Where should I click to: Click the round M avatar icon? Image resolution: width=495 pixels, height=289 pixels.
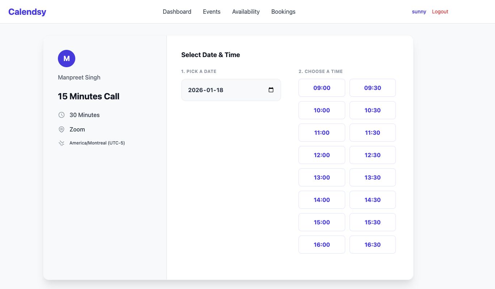(67, 59)
